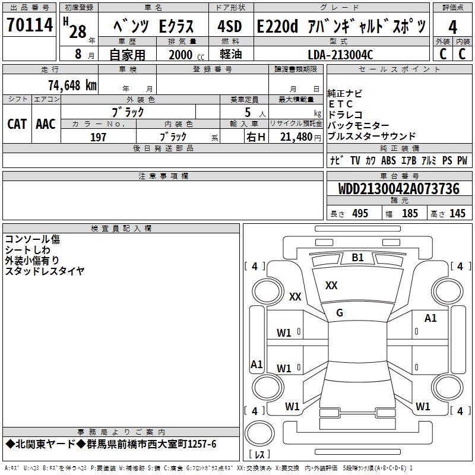Click the grade E220d アバンギャルドスポーツ
Image resolution: width=475 pixels, height=475 pixels.
coord(341,26)
